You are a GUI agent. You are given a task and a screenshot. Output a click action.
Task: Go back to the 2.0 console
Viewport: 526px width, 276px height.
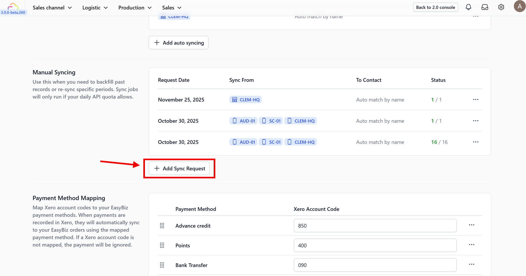click(x=435, y=7)
